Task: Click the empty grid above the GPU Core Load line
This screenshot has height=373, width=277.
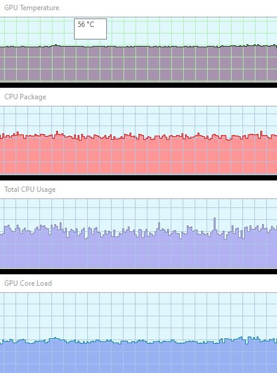Action: pos(138,314)
